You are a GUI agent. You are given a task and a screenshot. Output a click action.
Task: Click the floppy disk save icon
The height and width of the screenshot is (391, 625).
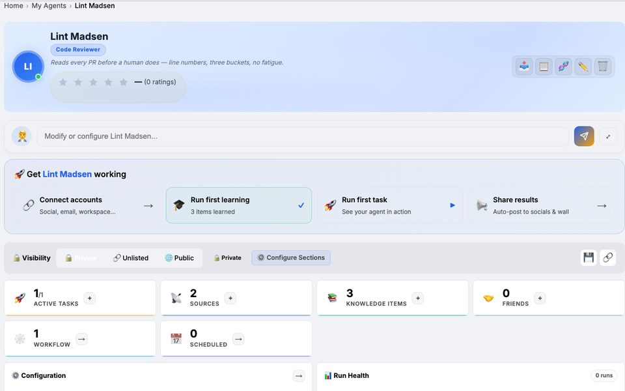pos(589,258)
